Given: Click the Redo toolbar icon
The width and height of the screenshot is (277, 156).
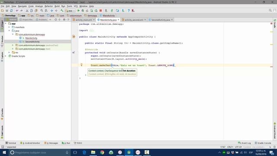Looking at the screenshot, I should pos(21,10).
